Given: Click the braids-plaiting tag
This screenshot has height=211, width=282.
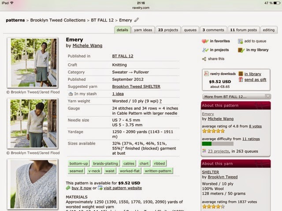Looking at the screenshot, I should click(x=105, y=164).
